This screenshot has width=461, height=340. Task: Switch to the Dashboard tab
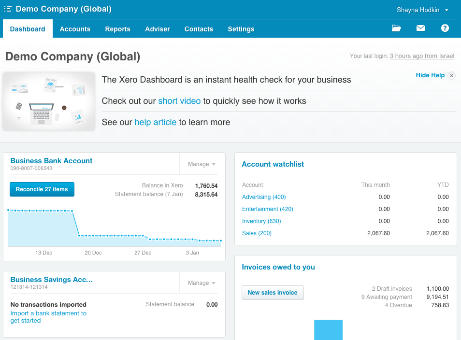(x=28, y=29)
